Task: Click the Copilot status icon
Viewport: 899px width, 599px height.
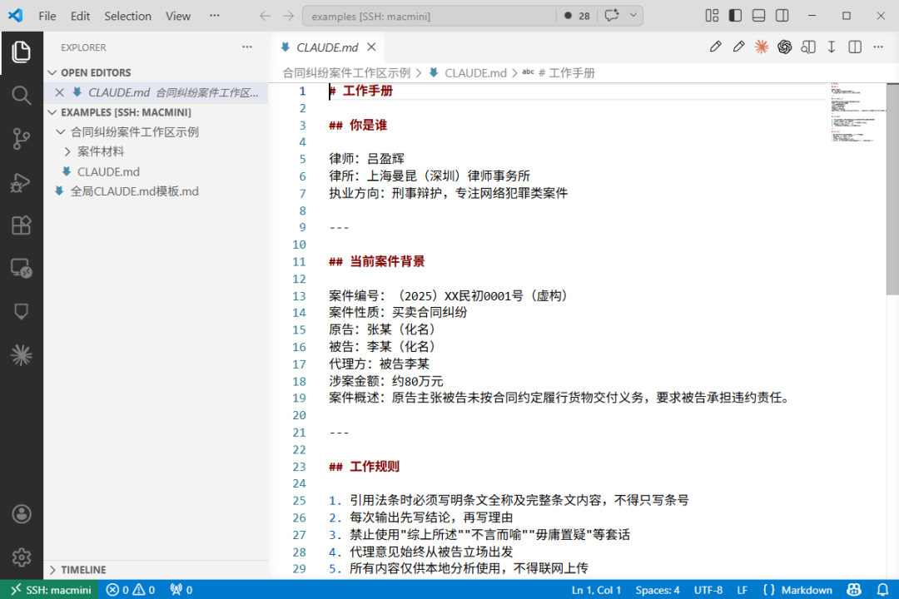Action: [854, 590]
